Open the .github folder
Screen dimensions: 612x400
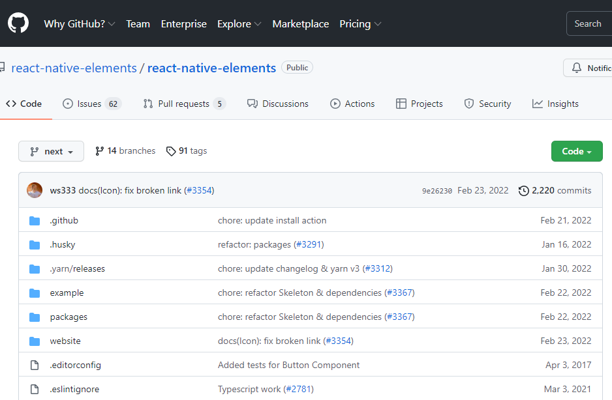pyautogui.click(x=64, y=220)
